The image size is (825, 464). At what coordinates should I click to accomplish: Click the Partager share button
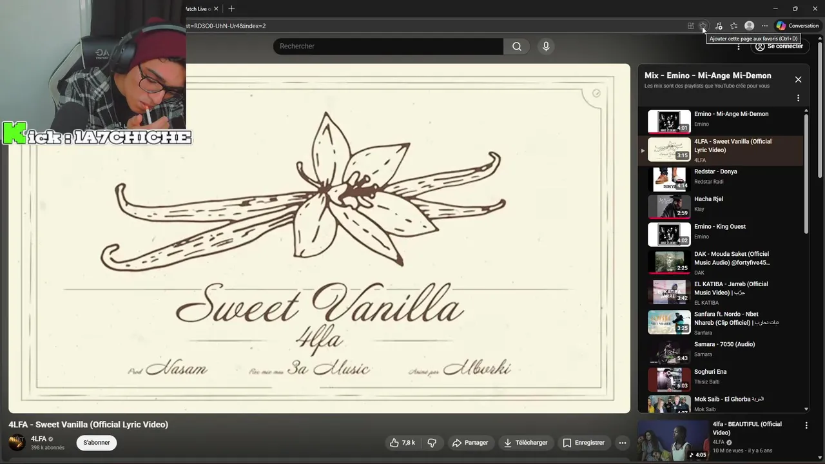(470, 443)
